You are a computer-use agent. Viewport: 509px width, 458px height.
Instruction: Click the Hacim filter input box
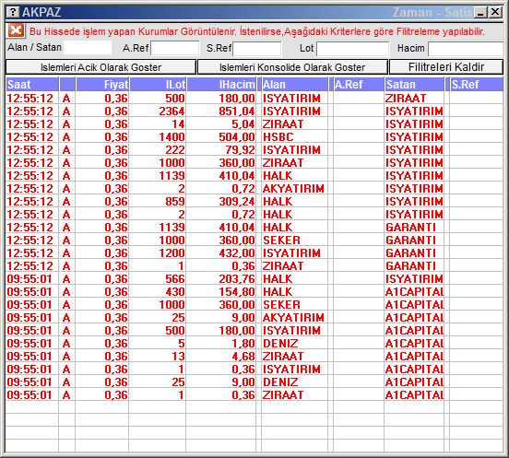(466, 49)
